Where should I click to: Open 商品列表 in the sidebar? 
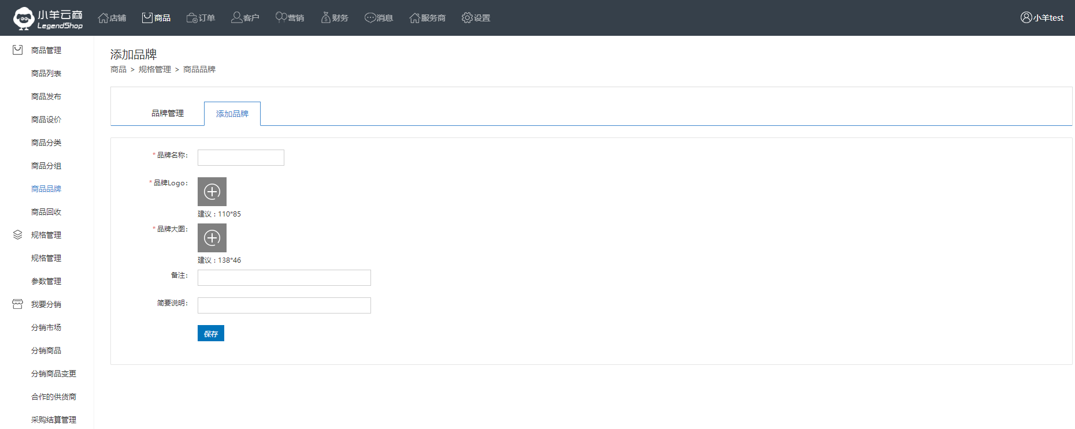[x=46, y=73]
